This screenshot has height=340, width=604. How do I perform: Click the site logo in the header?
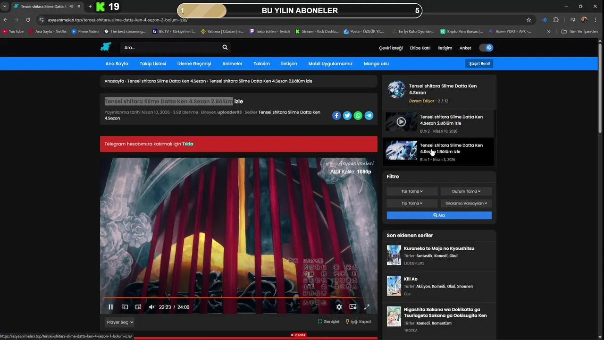106,47
